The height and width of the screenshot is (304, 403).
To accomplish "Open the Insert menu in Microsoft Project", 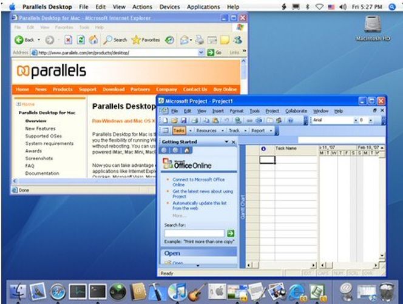I will point(218,111).
